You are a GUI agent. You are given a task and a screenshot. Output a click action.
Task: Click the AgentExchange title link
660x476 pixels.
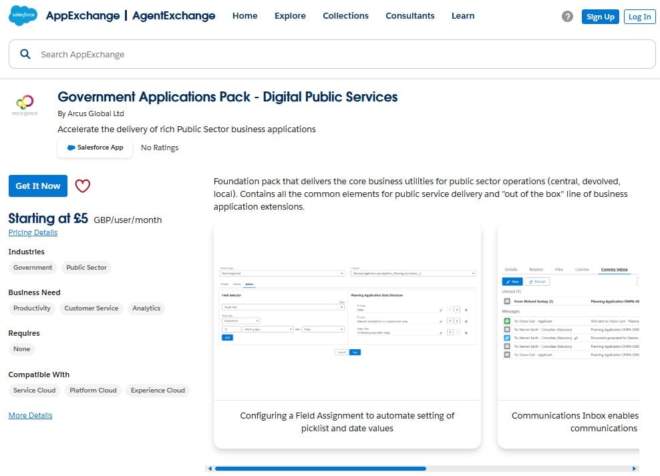point(174,15)
